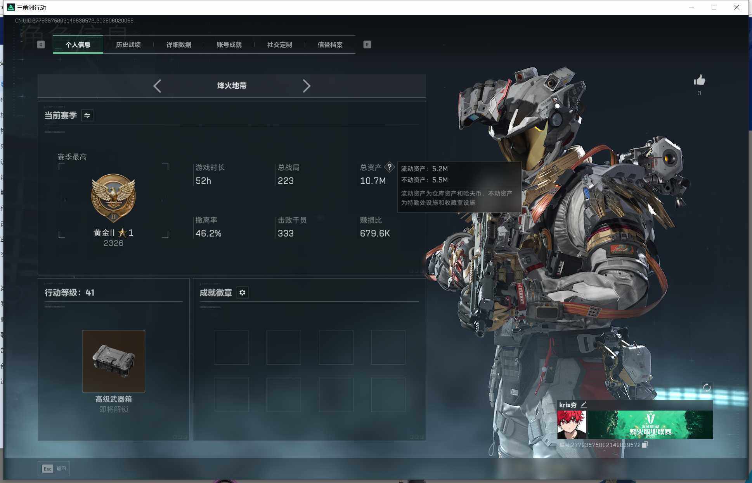
Task: Click the 游戏时长 52h value
Action: click(203, 181)
